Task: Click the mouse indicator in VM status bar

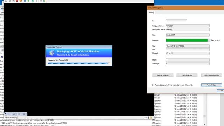Action: coord(148,118)
